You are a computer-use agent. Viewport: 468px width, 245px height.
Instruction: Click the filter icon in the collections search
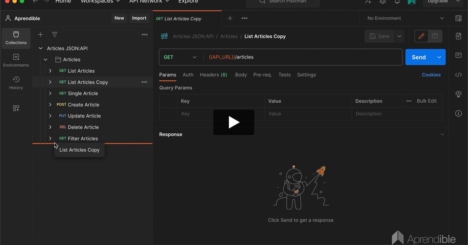click(x=55, y=34)
